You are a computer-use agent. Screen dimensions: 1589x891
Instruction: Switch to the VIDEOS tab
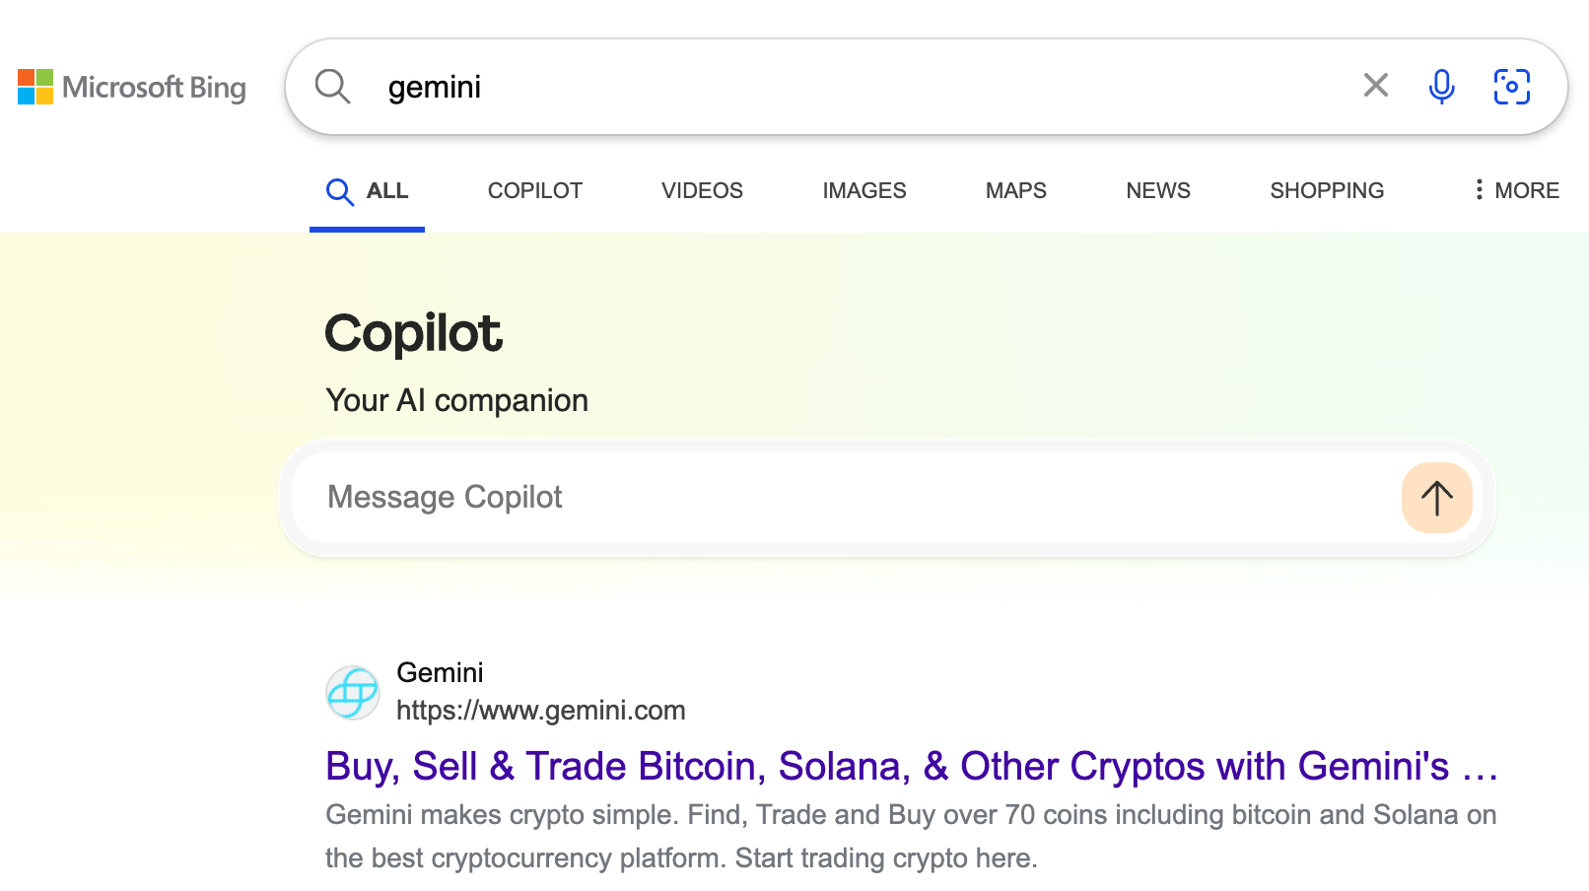click(x=702, y=190)
